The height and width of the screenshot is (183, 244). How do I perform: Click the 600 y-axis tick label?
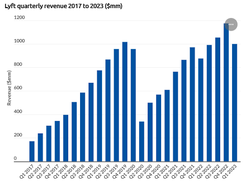click(x=18, y=88)
